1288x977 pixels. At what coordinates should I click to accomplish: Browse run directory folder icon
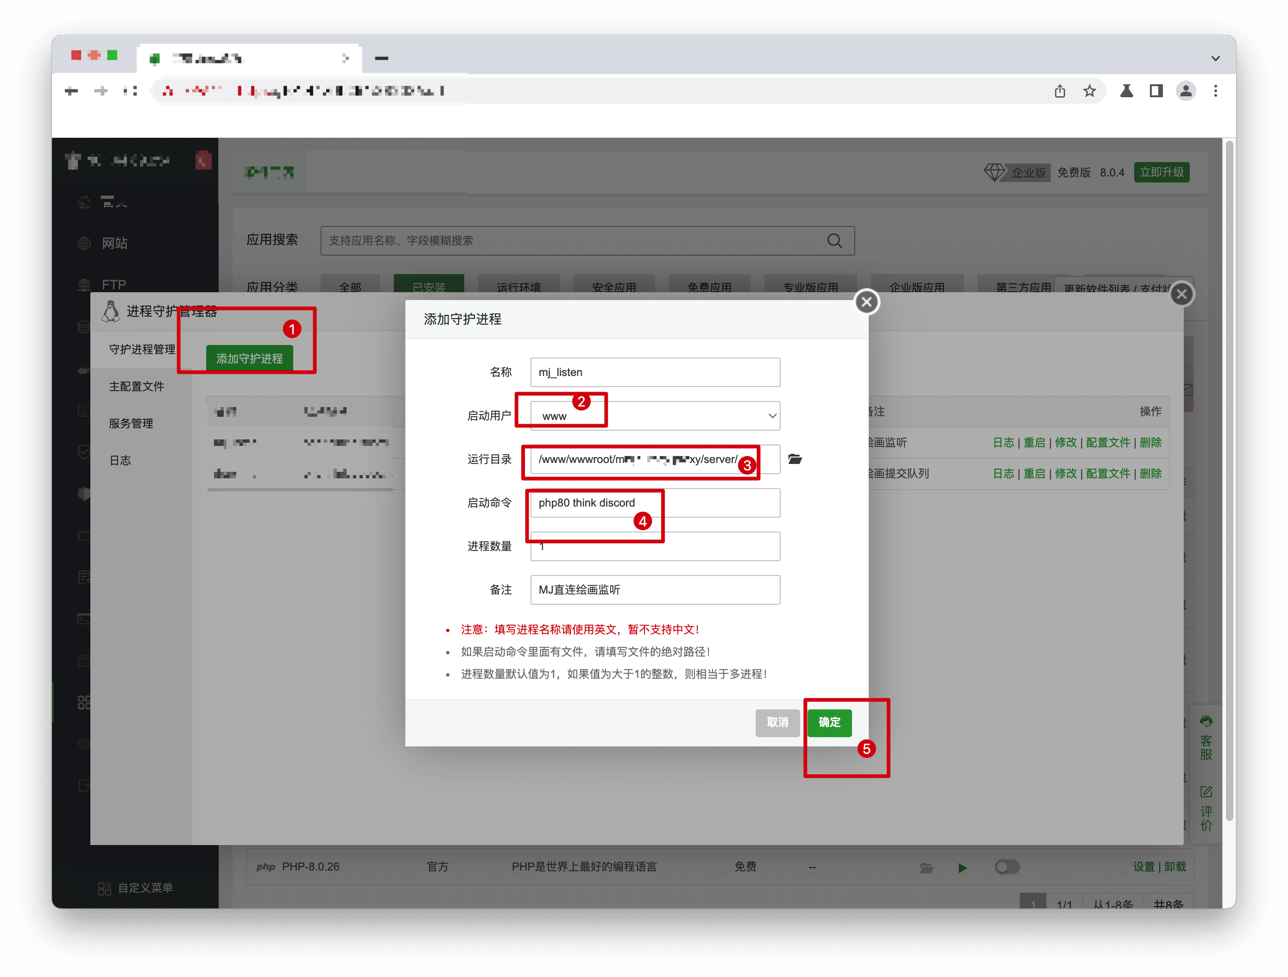point(795,459)
